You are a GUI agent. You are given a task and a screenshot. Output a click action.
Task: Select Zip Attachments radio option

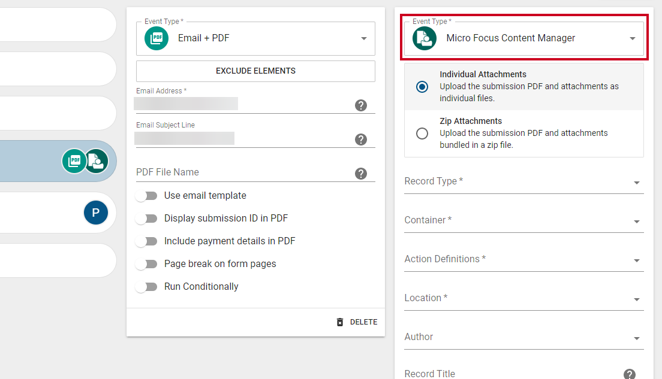pos(422,134)
